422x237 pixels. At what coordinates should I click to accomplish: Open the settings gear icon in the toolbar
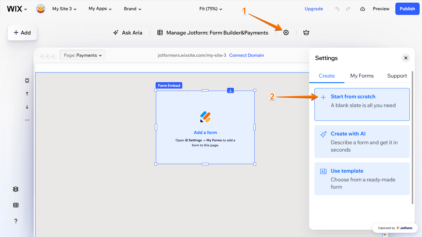pyautogui.click(x=286, y=33)
